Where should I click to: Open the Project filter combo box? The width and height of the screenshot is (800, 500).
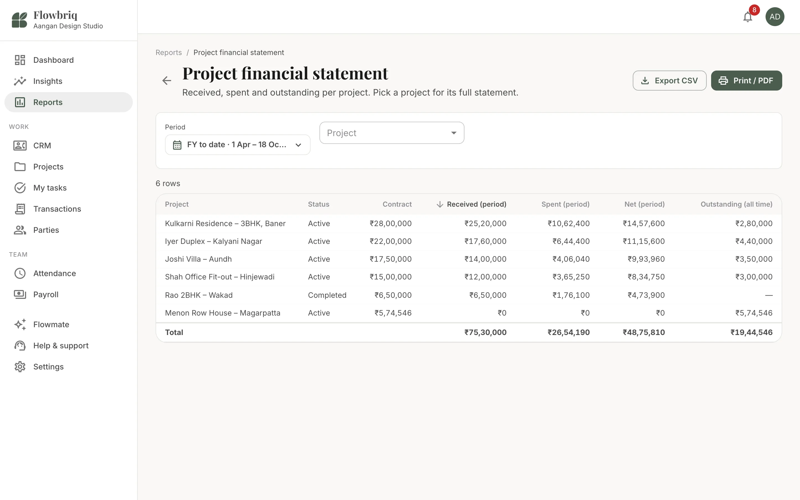(392, 132)
